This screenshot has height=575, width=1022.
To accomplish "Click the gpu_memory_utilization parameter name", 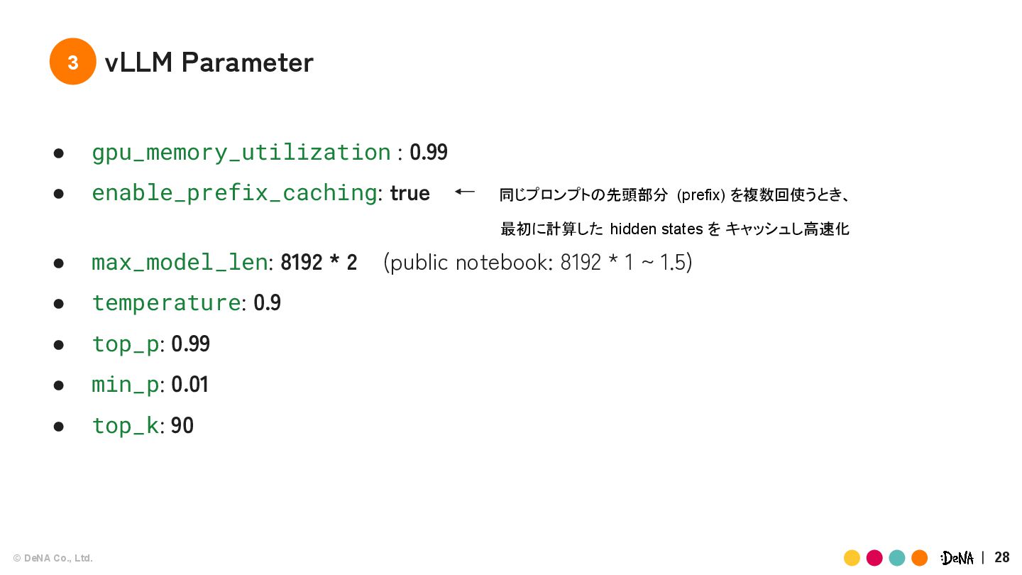I will 241,153.
